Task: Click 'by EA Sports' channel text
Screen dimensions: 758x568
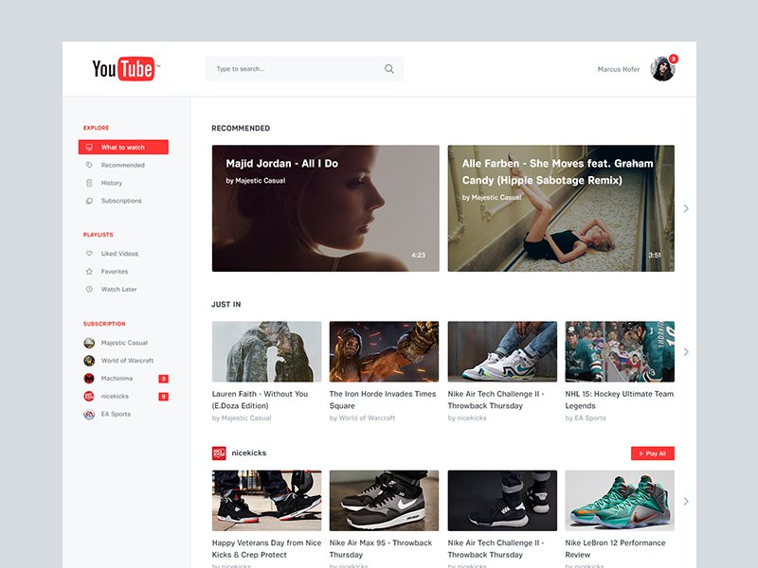Action: pyautogui.click(x=586, y=418)
